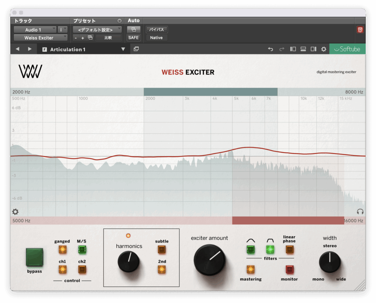Toggle the 2nd harmonics button
The width and height of the screenshot is (376, 303).
[162, 270]
